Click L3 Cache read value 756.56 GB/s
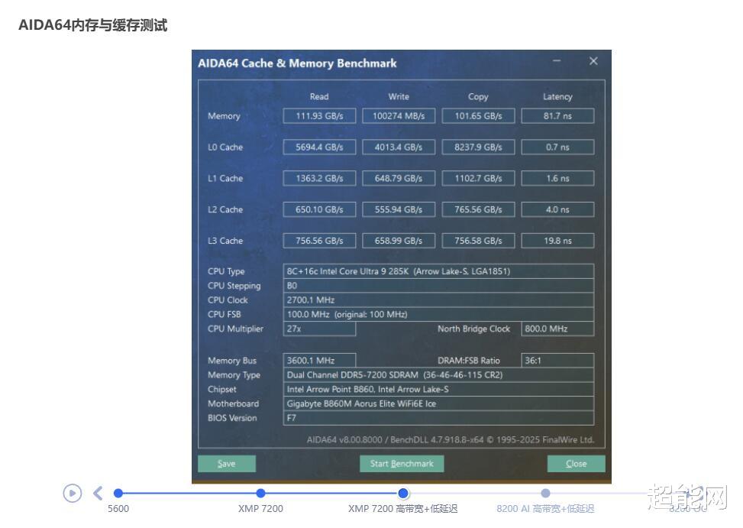743x528 pixels. (319, 241)
